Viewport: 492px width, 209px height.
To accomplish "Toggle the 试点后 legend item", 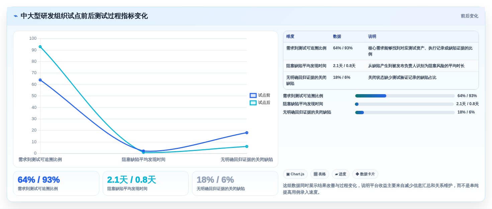I will tap(260, 102).
